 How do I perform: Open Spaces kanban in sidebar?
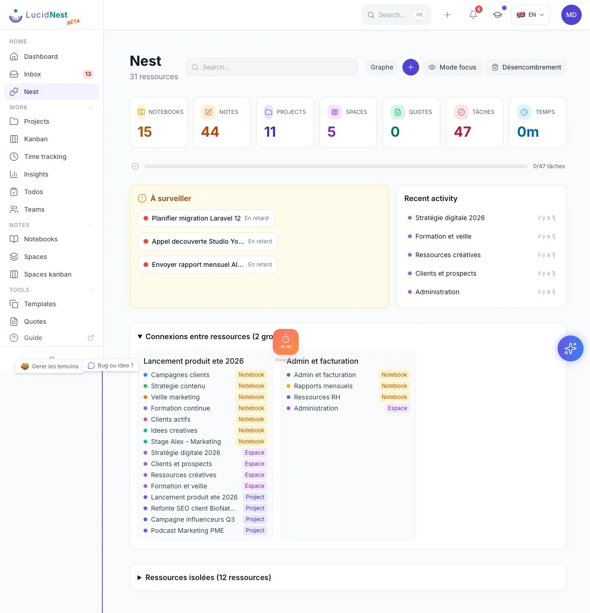(51, 274)
